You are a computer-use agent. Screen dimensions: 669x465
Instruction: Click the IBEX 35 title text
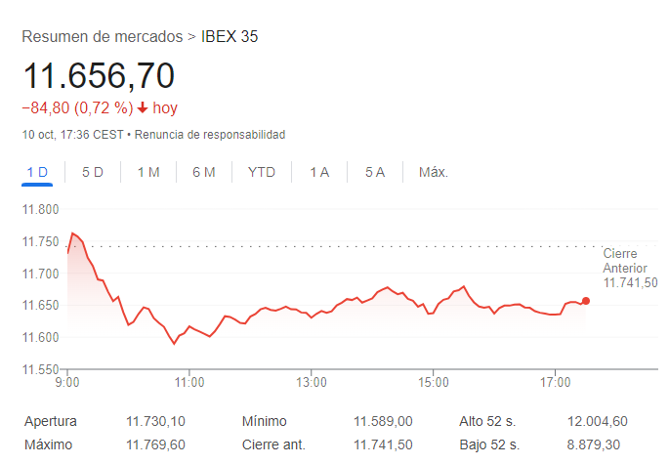(230, 37)
